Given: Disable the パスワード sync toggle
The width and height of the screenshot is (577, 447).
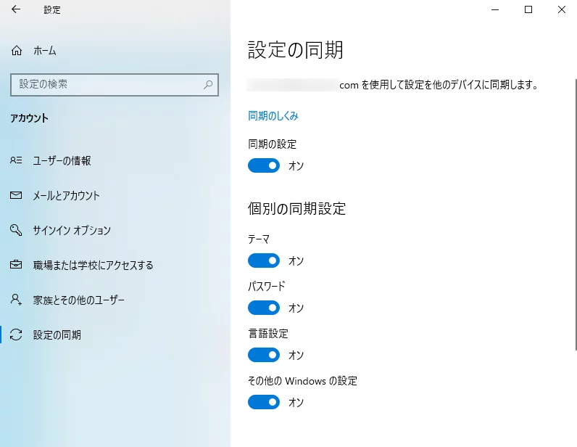Looking at the screenshot, I should pyautogui.click(x=264, y=308).
